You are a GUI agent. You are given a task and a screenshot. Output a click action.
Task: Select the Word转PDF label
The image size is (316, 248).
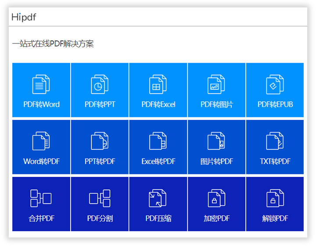42,161
